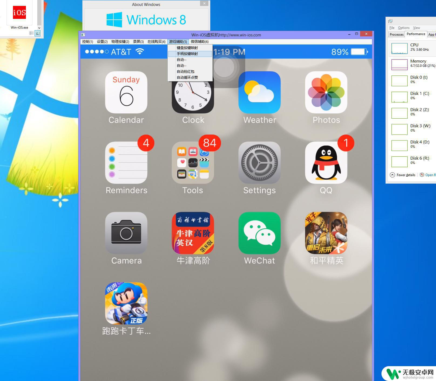Switch to Task Manager Performance tab
This screenshot has width=436, height=381.
click(x=416, y=34)
